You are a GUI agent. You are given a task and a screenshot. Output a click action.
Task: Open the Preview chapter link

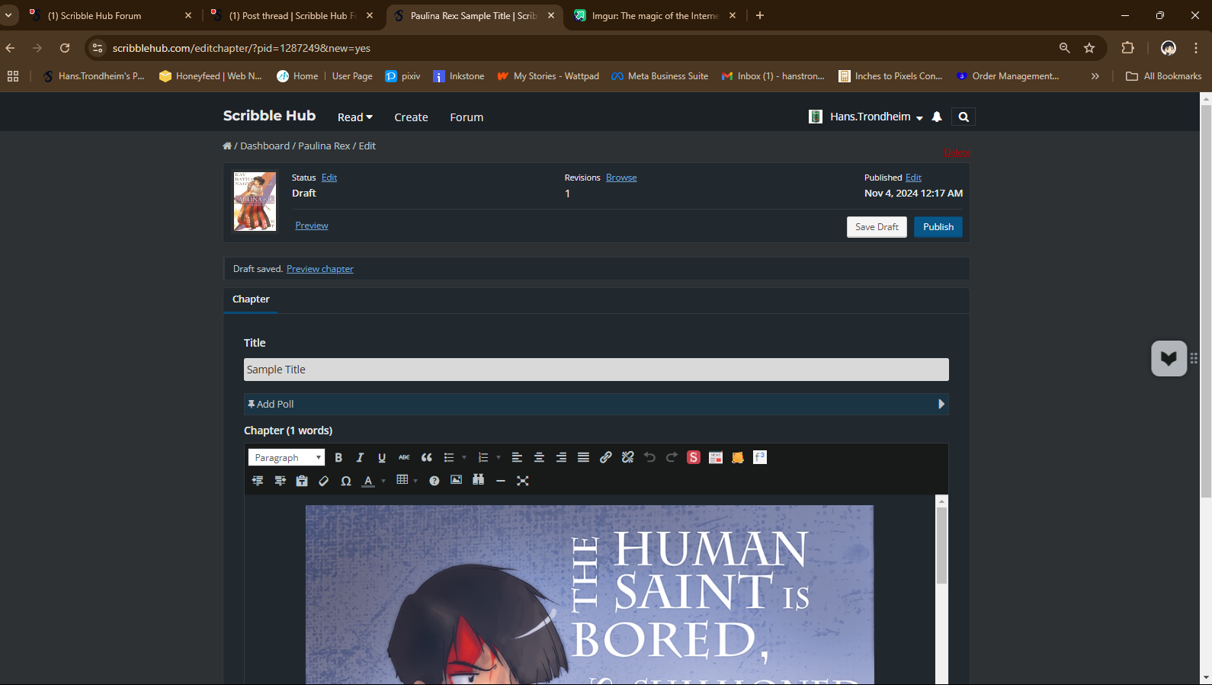319,269
